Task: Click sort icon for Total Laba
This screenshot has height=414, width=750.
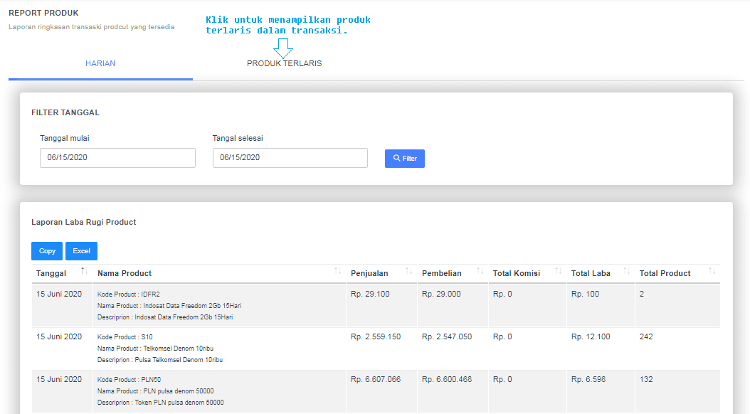Action: (626, 272)
